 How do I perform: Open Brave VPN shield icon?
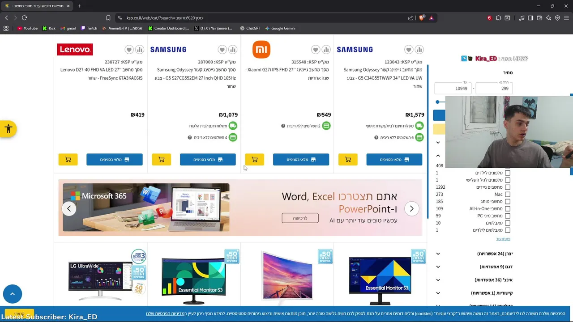click(557, 18)
